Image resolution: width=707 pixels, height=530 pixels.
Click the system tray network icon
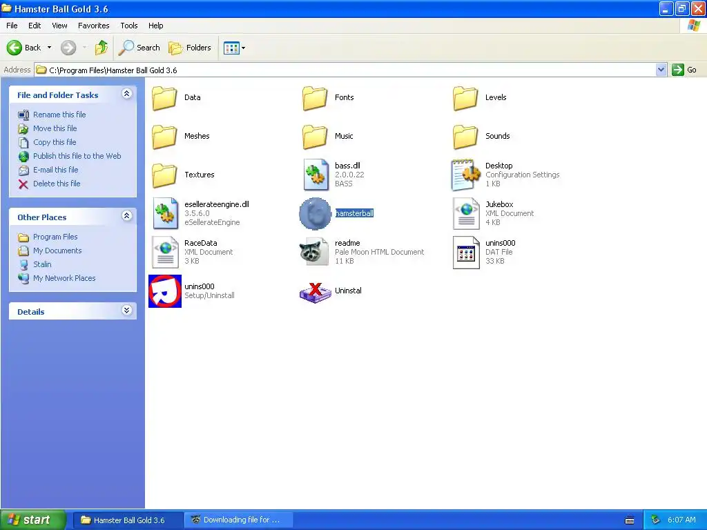point(655,520)
